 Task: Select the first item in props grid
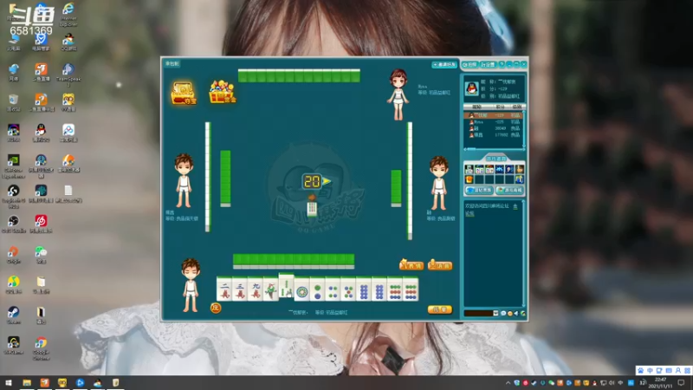[469, 169]
